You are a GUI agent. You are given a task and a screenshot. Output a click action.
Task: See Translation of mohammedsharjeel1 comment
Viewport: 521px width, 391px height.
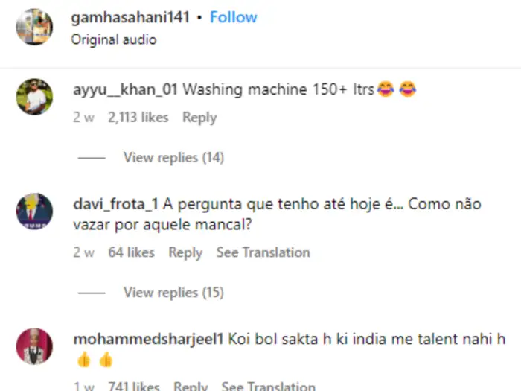coord(268,387)
